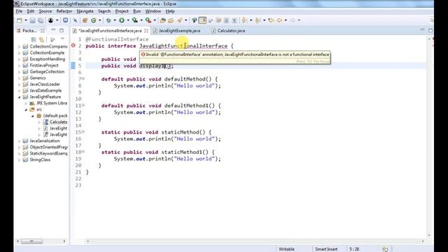The width and height of the screenshot is (448, 252).
Task: Go back with the yellow Back arrow
Action: tap(279, 20)
